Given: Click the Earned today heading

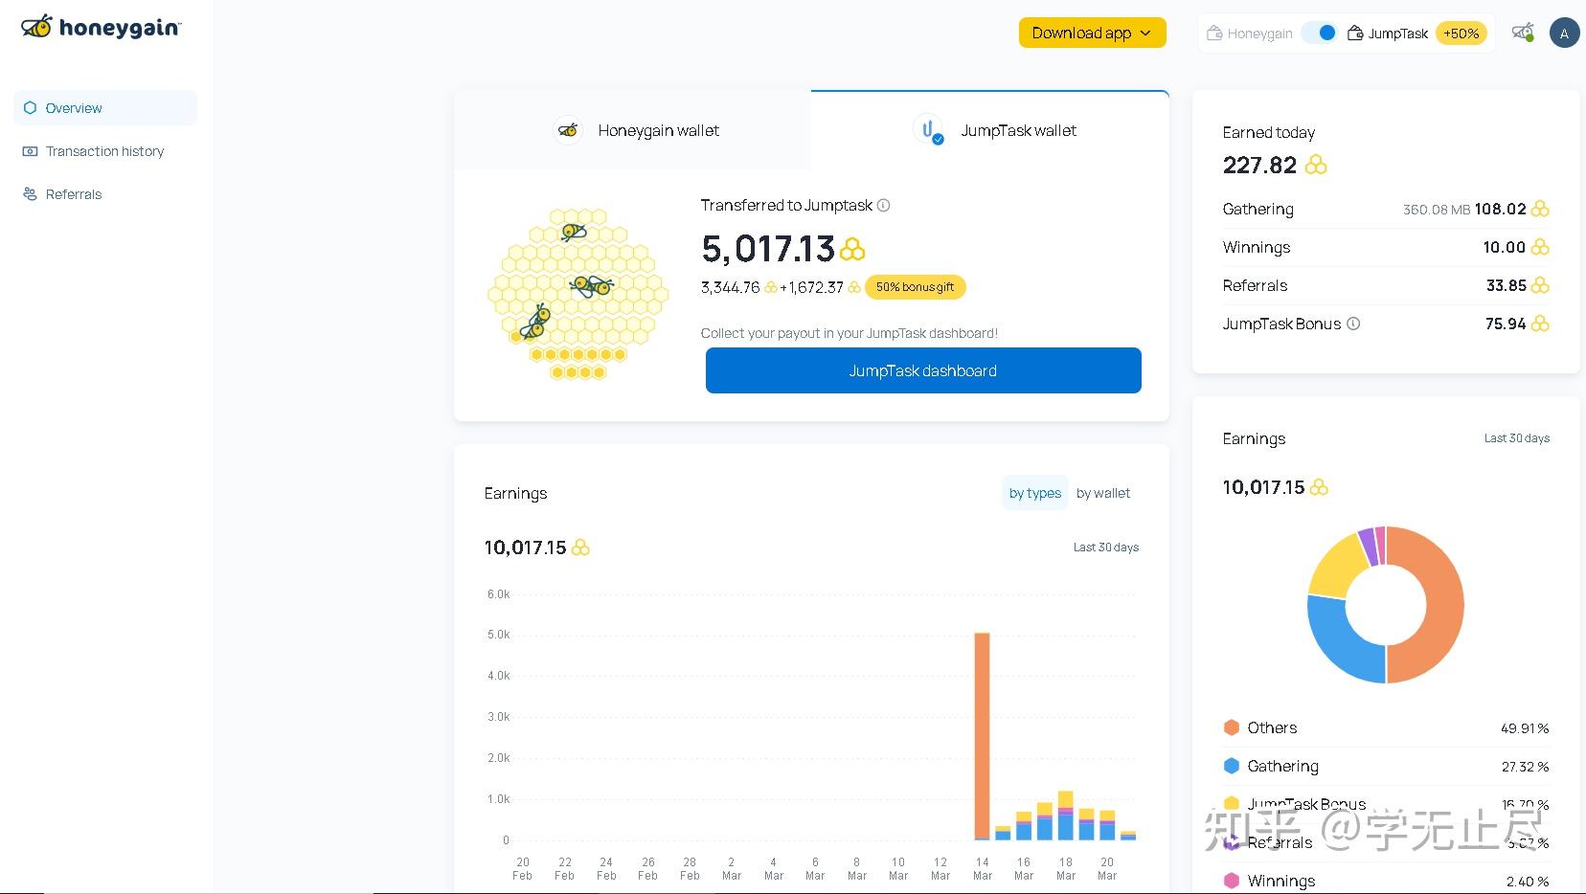Looking at the screenshot, I should point(1268,132).
